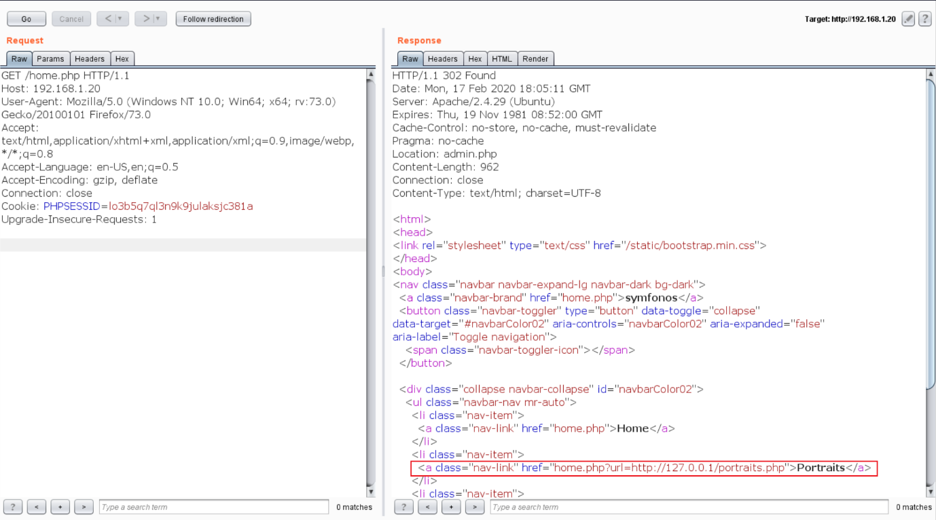Click the plus options button in request search

click(x=60, y=506)
